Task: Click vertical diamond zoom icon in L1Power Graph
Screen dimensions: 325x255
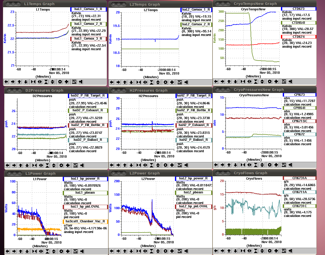Action: 54,251
